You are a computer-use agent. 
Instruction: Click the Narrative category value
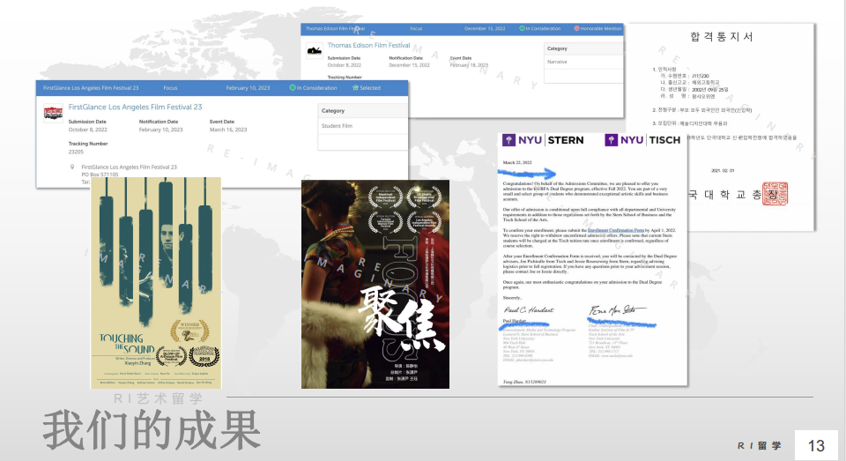557,62
